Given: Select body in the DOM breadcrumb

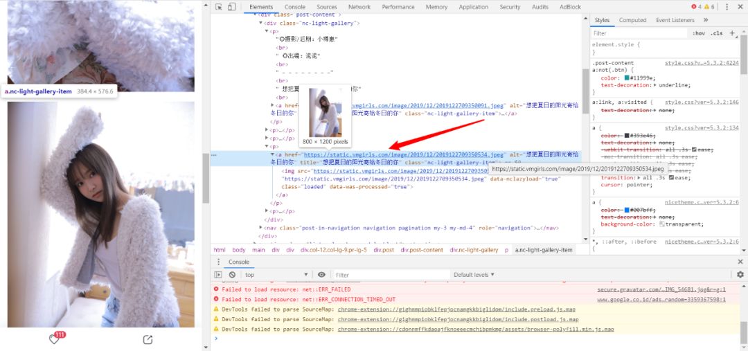Looking at the screenshot, I should [238, 250].
